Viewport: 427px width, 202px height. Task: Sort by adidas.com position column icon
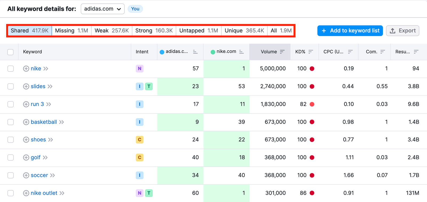(x=195, y=52)
